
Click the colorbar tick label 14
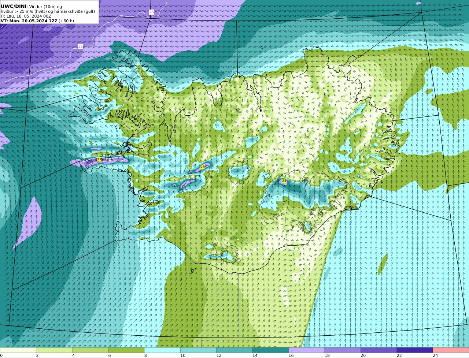coord(255,355)
